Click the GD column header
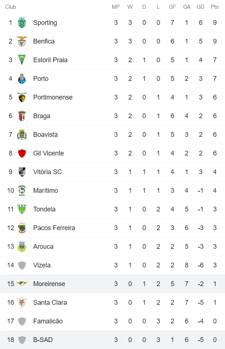Screen dimensions: 225x349 [201, 7]
